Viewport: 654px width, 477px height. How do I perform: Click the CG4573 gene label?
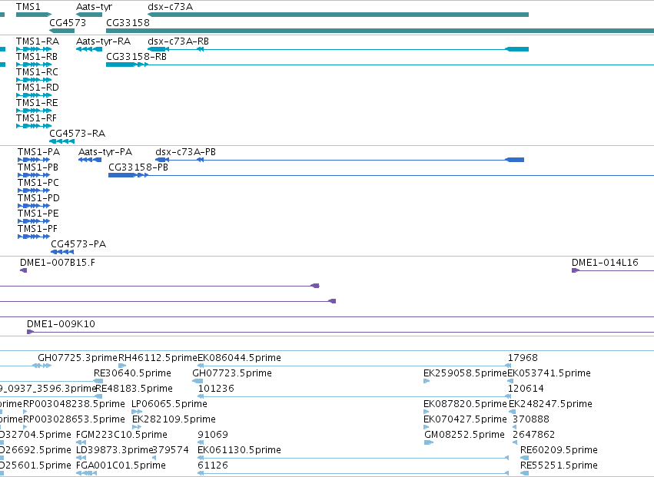pyautogui.click(x=68, y=22)
